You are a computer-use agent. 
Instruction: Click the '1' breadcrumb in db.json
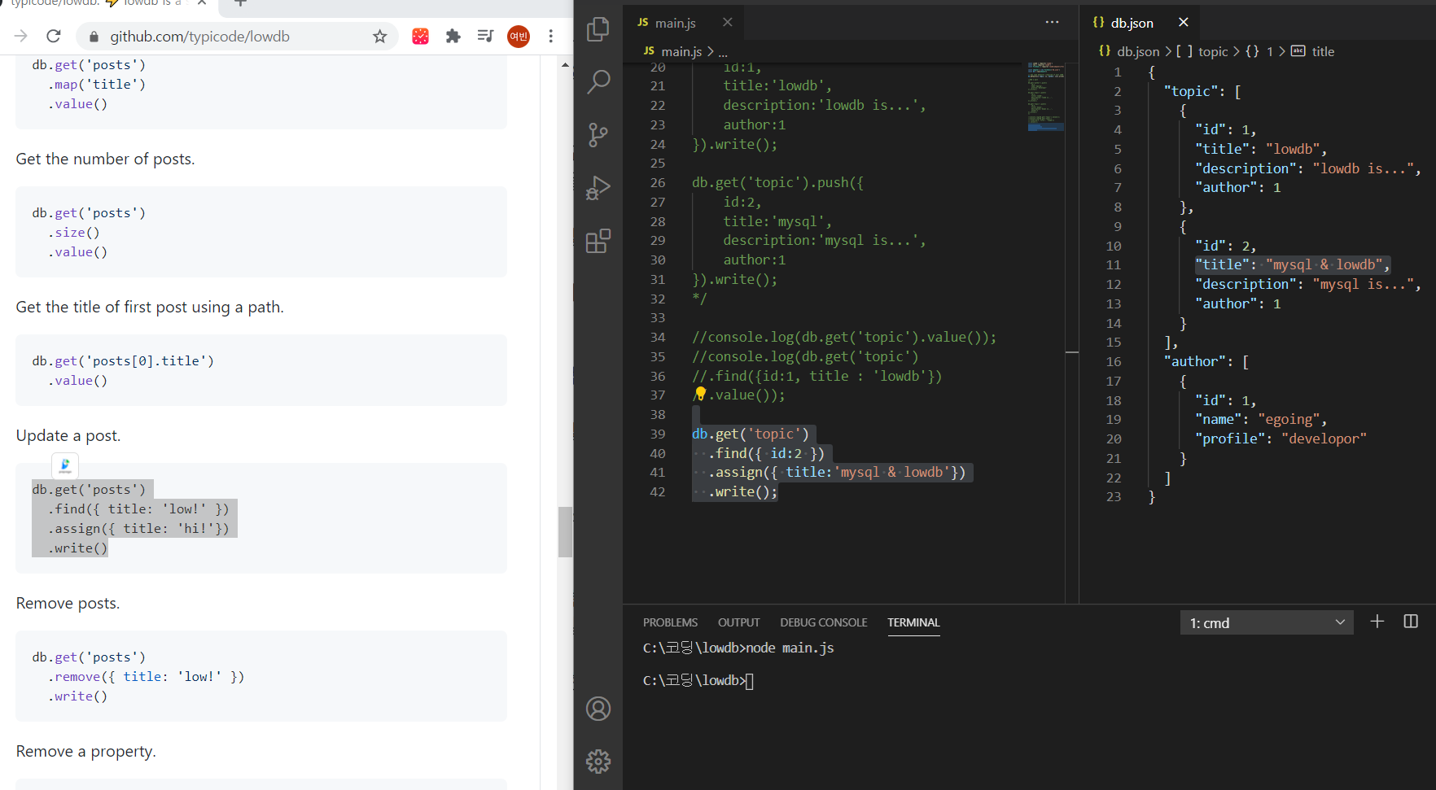click(1269, 51)
